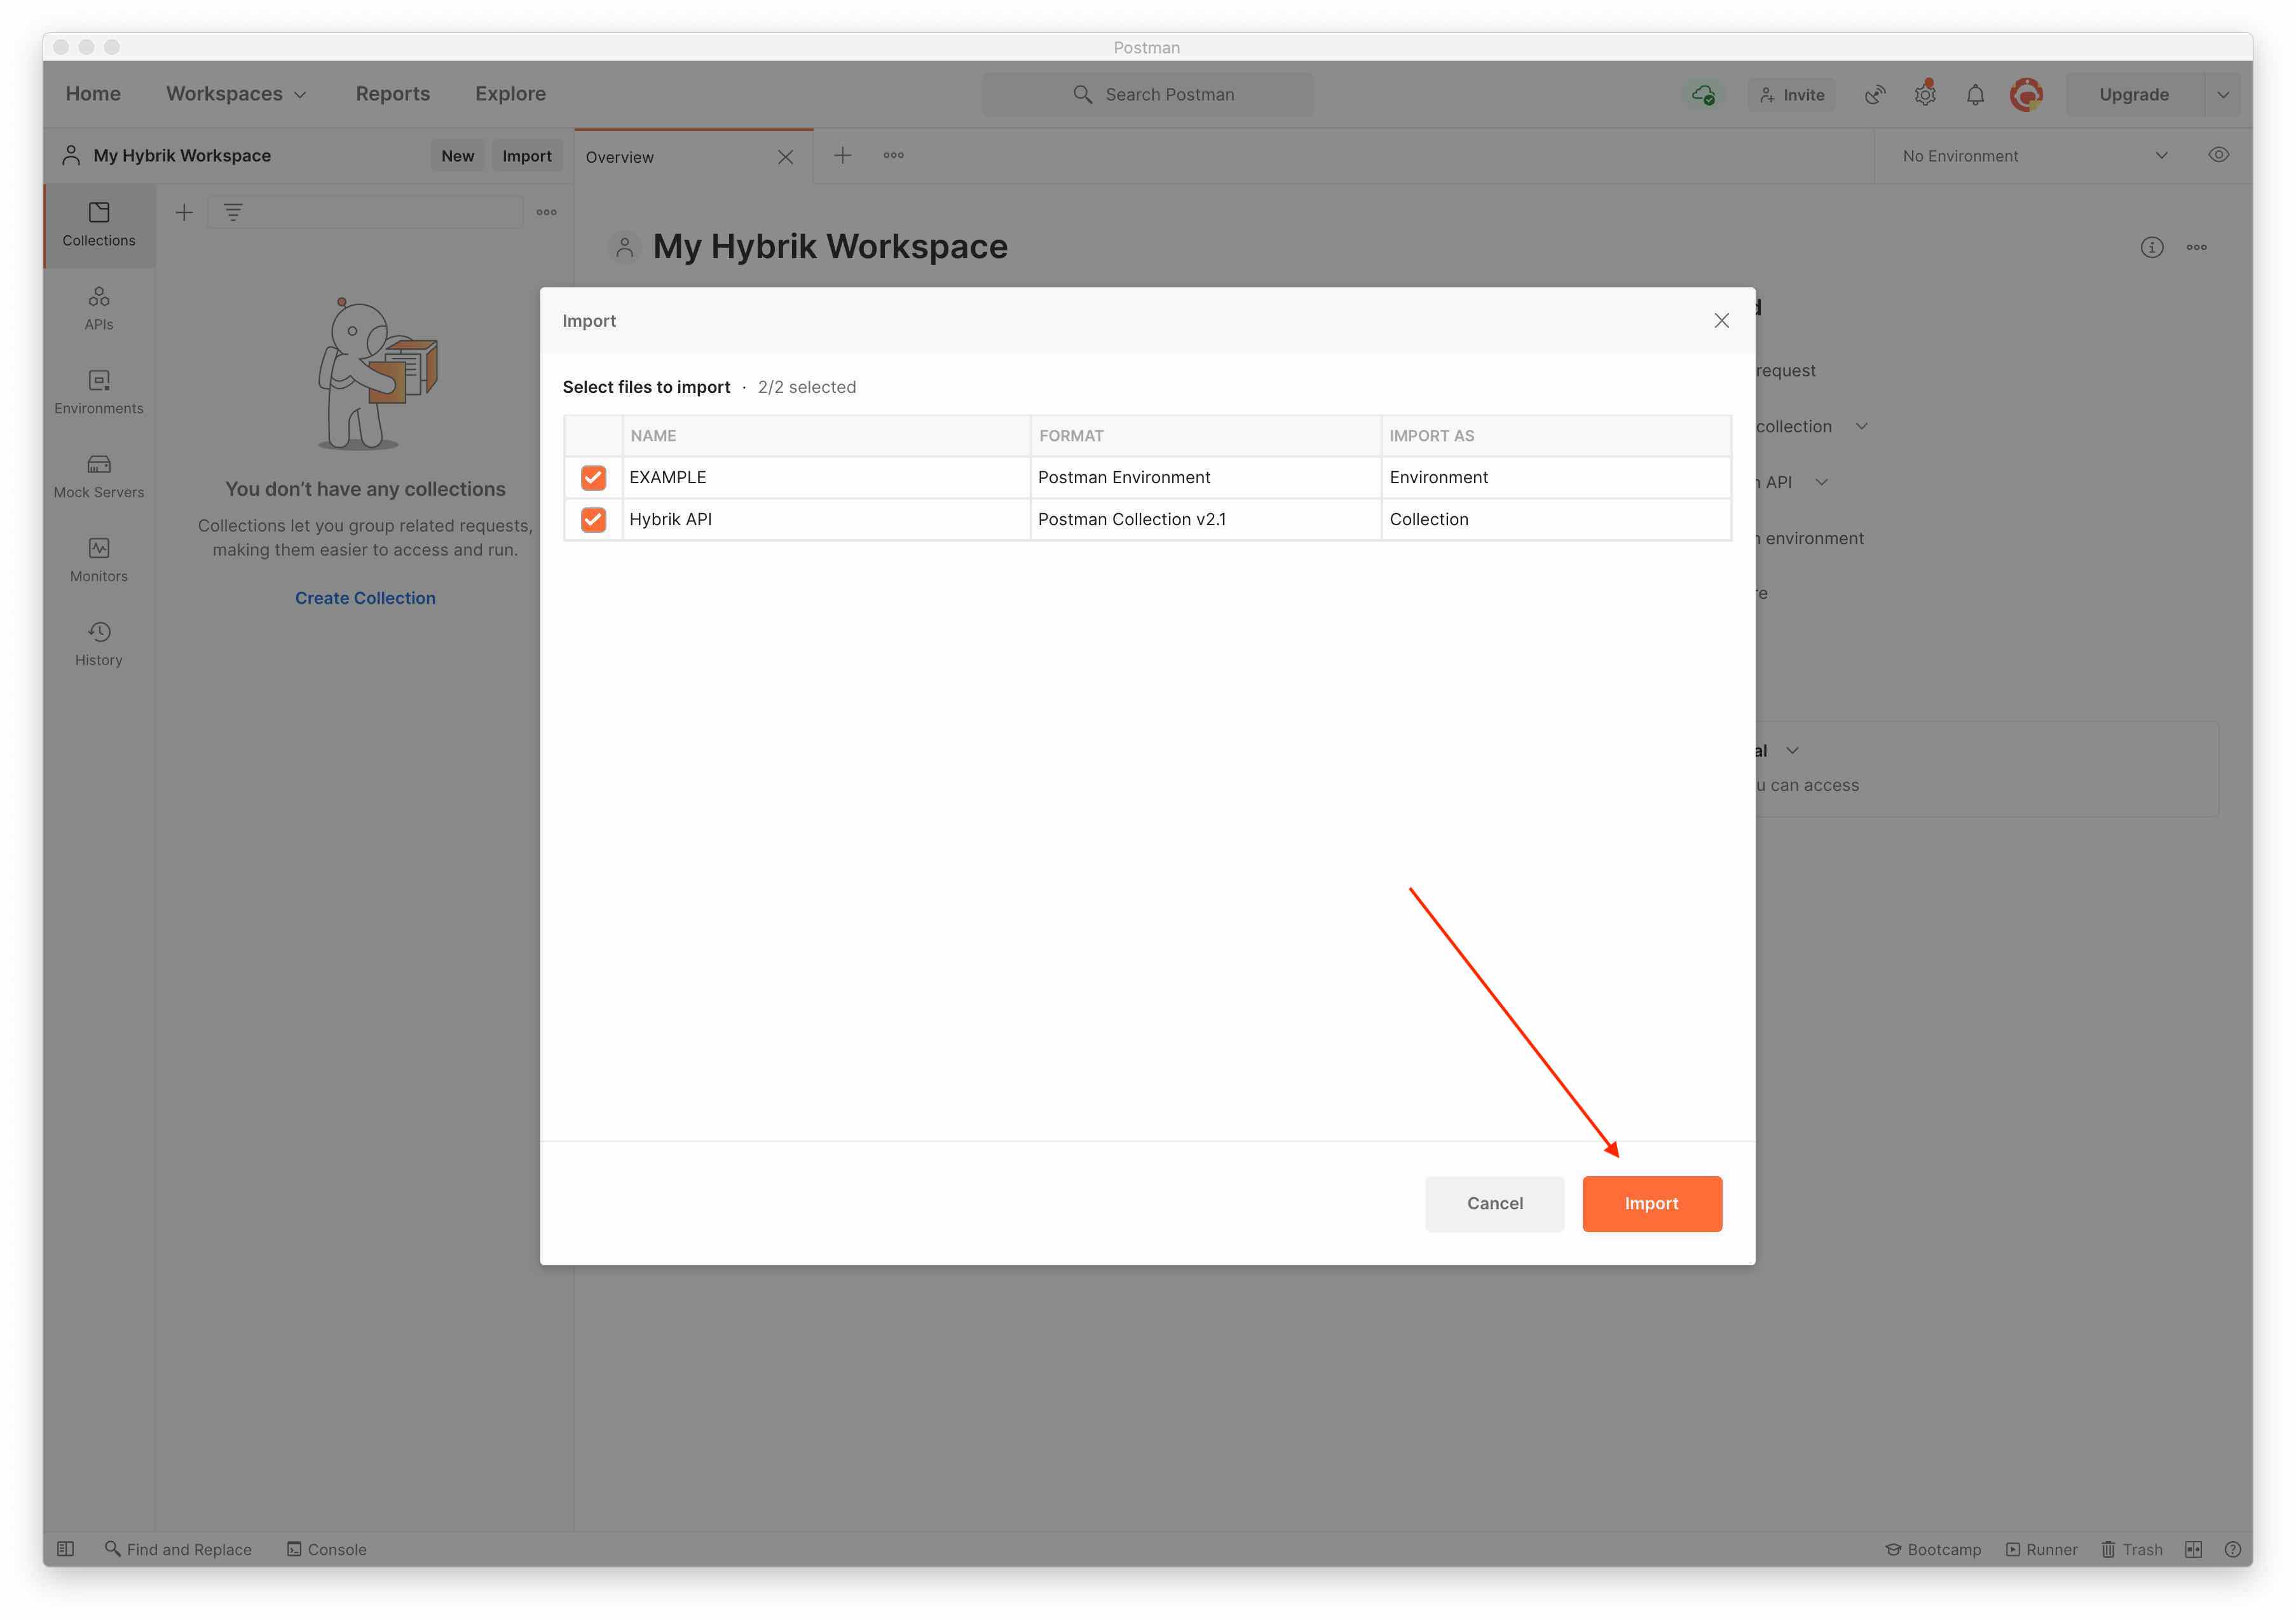Expand the visibility chevron above 'can access'
The image size is (2296, 1620).
coord(1792,751)
